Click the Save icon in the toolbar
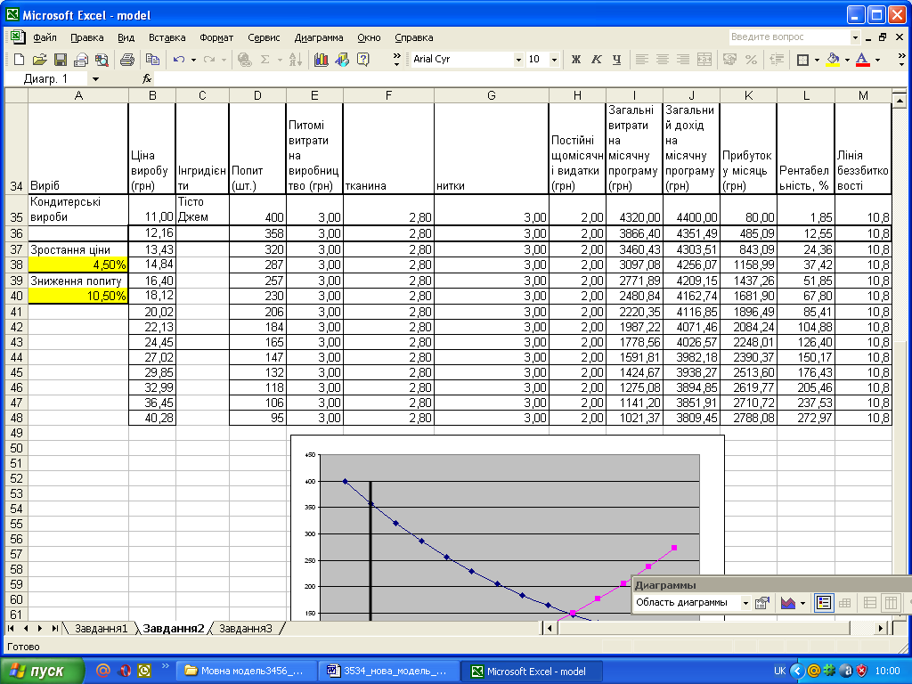Screen dimensions: 912x684 (61, 60)
